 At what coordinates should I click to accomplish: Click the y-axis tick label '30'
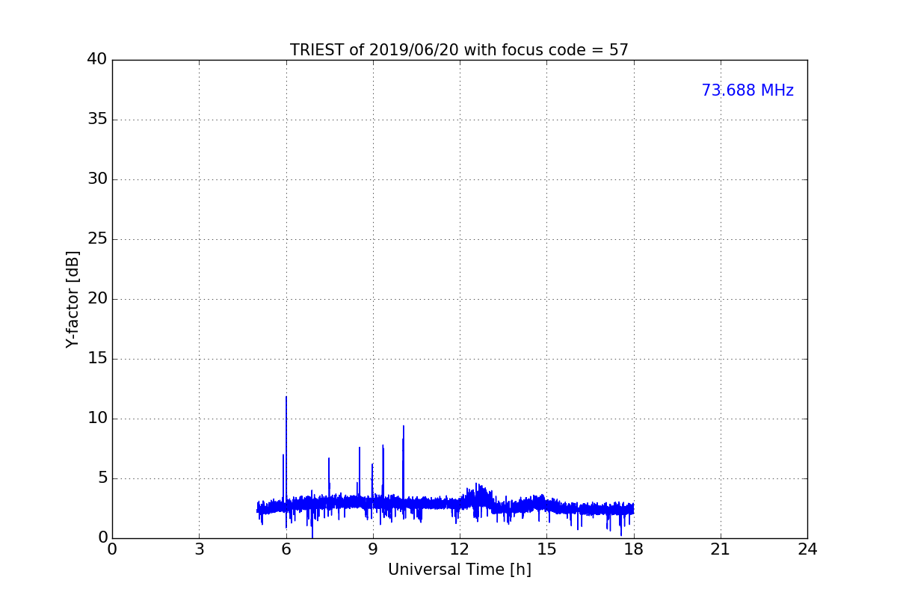point(97,179)
